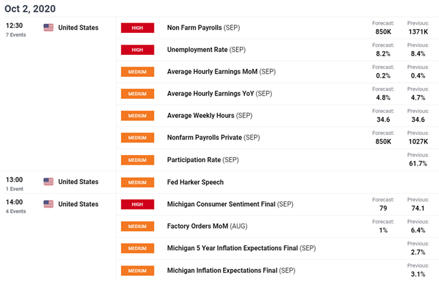The width and height of the screenshot is (439, 283).
Task: Click the US flag beside 13:00
Action: click(x=48, y=182)
